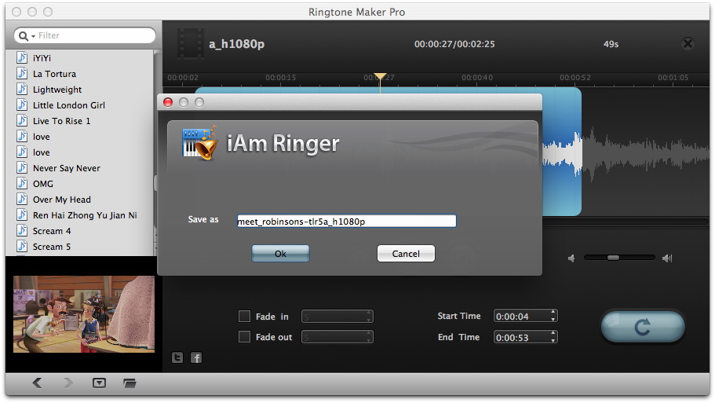715x403 pixels.
Task: Close the a_h1080p track with X icon
Action: point(688,44)
